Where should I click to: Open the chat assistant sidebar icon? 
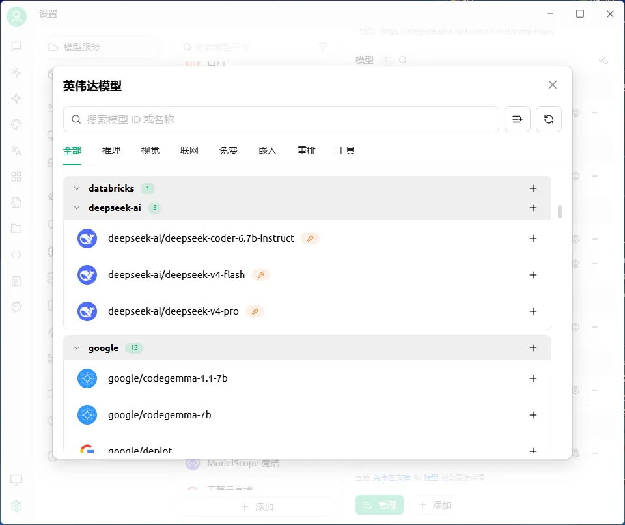[16, 46]
